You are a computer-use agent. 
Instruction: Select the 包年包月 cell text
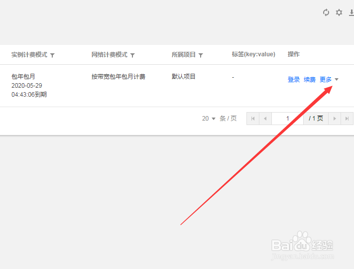point(23,77)
